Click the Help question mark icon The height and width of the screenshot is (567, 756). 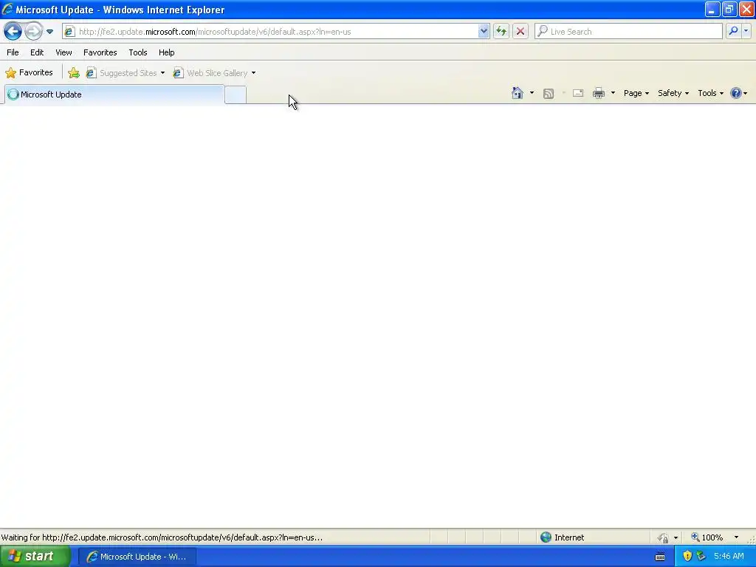(x=736, y=93)
